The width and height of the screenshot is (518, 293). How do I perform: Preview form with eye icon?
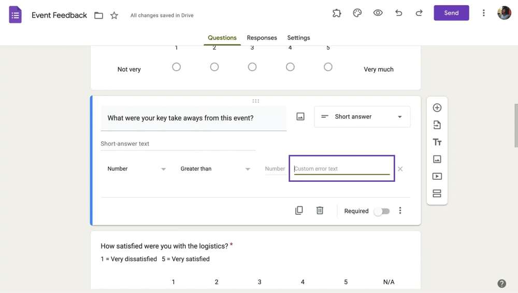[x=378, y=13]
